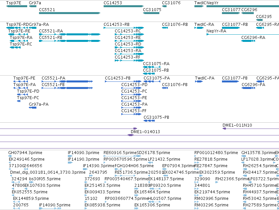Click the CG31075-RB transcript glyph
The image size is (279, 210).
[149, 74]
